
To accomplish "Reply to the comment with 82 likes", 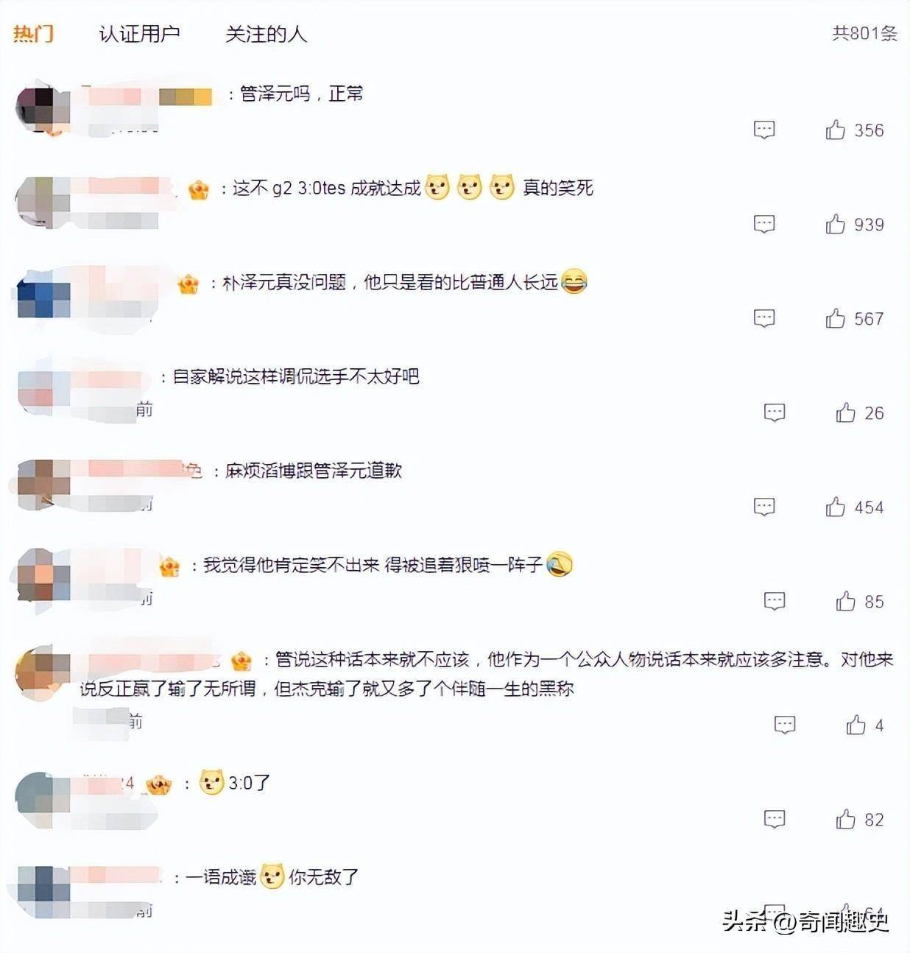I will (x=775, y=820).
